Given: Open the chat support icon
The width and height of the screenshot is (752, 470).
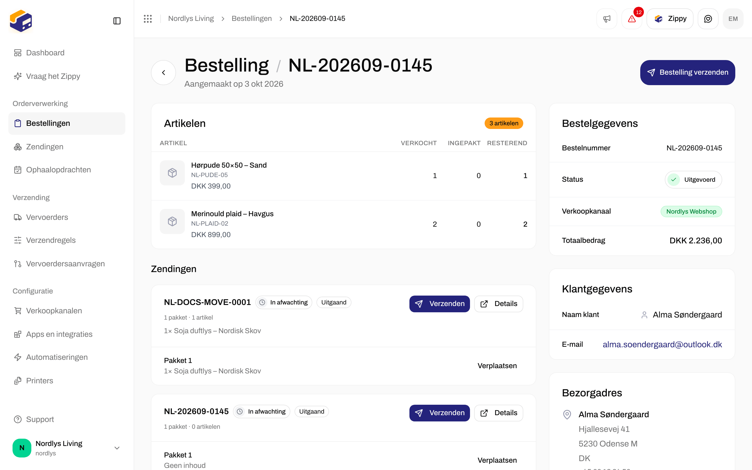Looking at the screenshot, I should 708,19.
